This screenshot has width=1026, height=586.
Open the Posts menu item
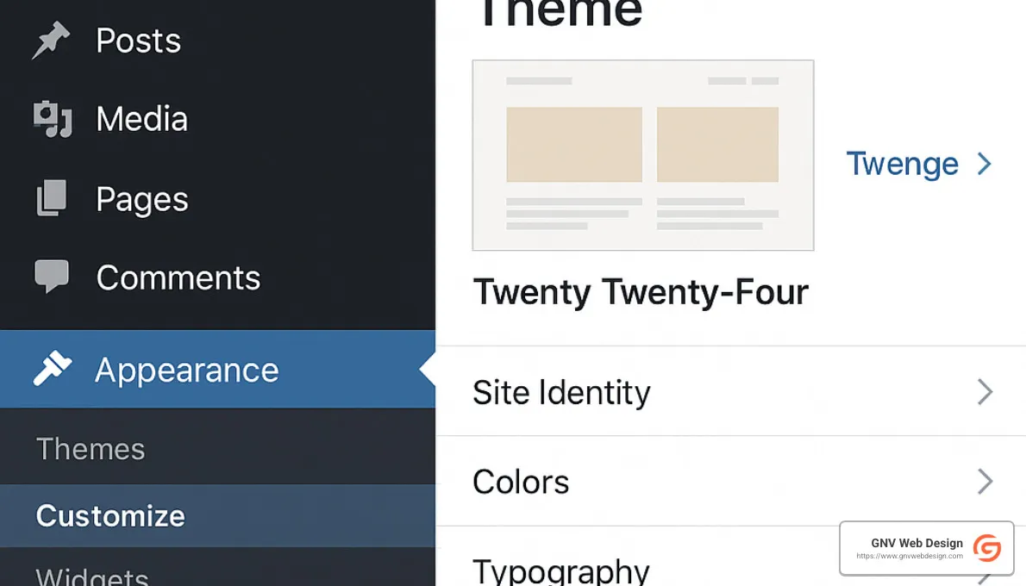point(138,39)
